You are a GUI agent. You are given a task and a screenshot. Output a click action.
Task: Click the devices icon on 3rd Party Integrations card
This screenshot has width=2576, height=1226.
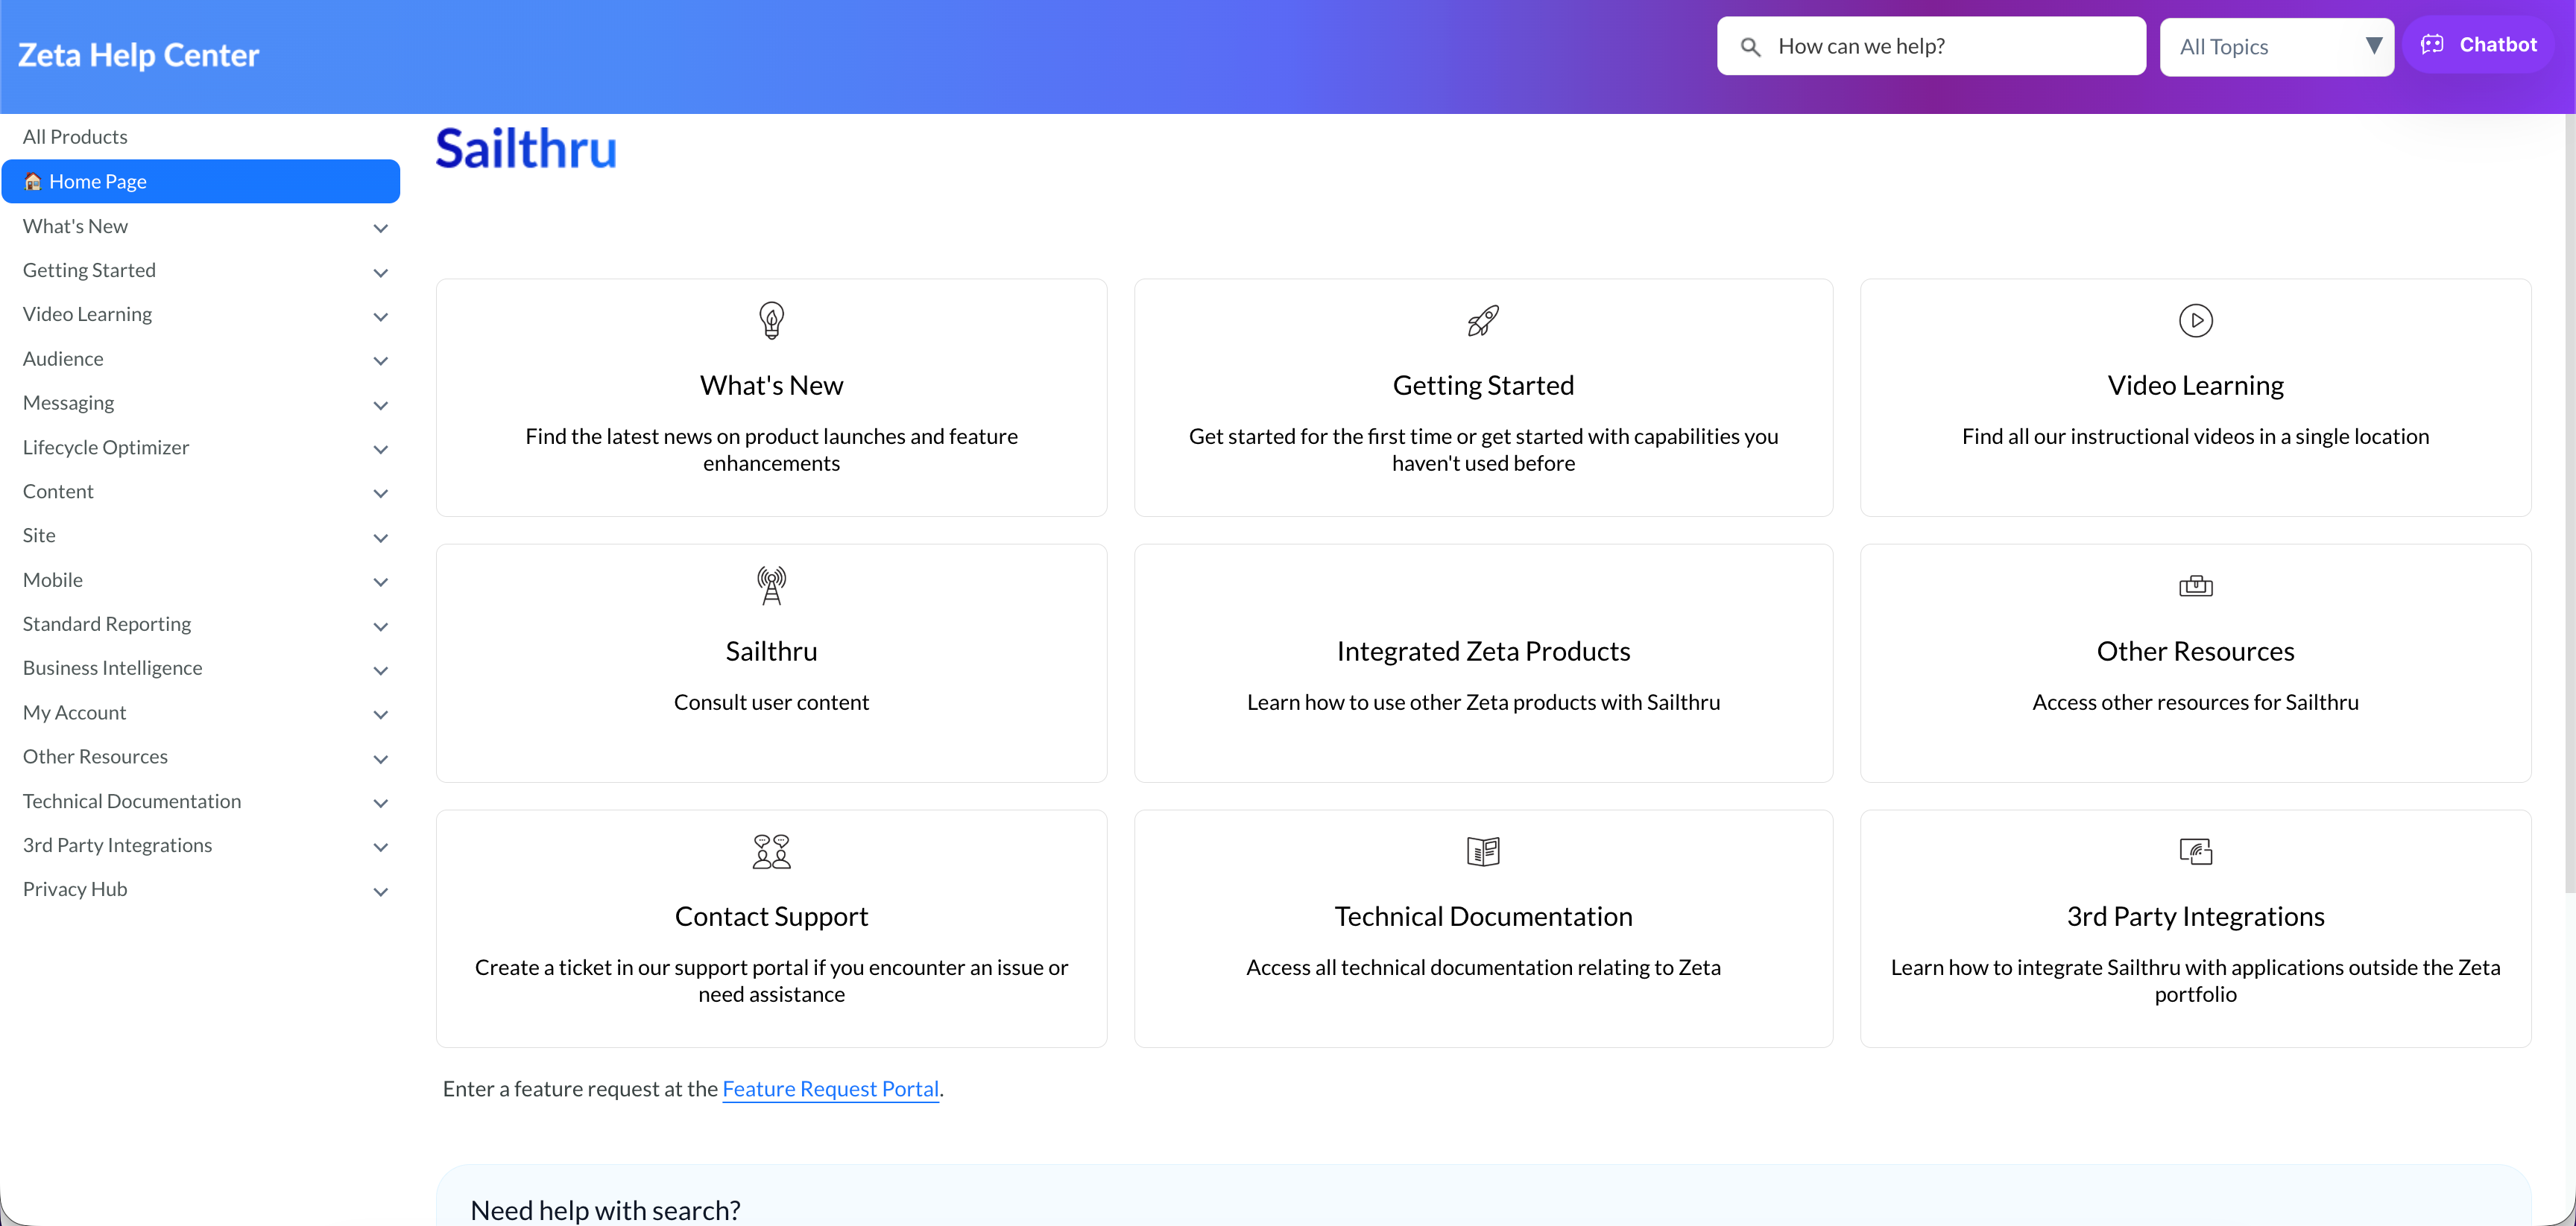(x=2195, y=851)
